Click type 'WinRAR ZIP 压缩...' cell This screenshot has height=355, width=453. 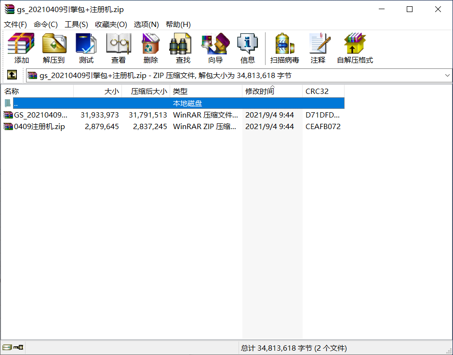click(x=205, y=127)
